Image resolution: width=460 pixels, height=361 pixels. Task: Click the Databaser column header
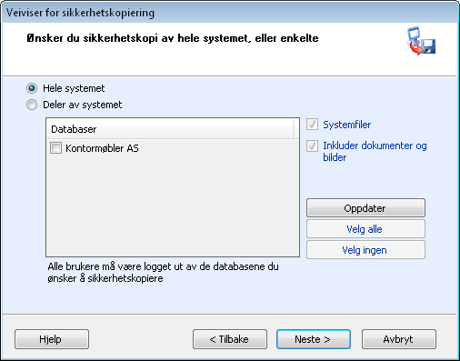(x=170, y=129)
